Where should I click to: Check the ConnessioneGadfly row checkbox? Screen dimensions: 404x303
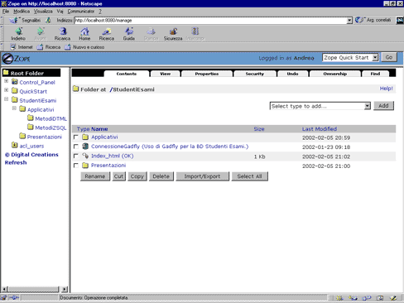click(76, 147)
